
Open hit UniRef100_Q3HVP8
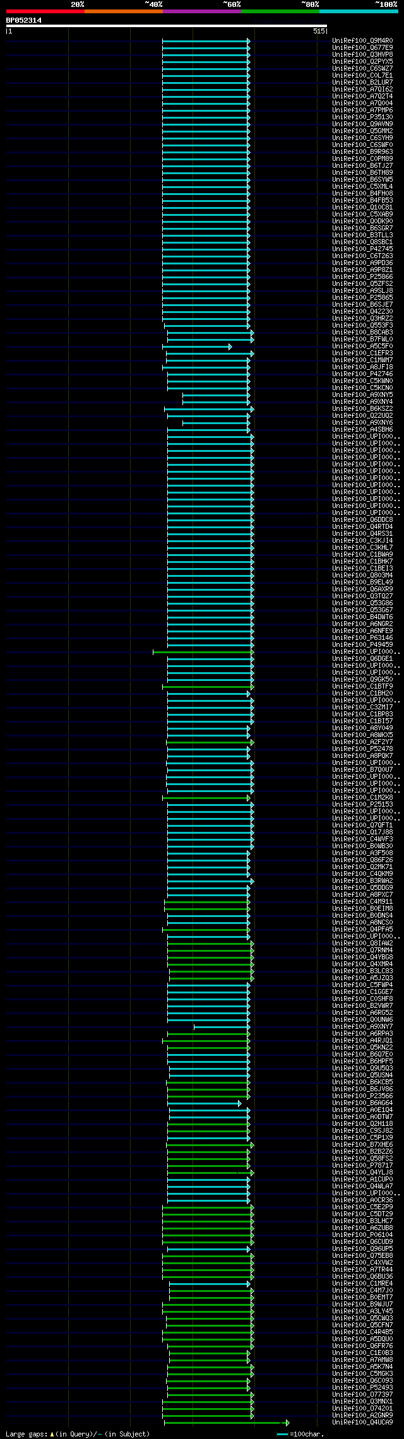coord(362,55)
